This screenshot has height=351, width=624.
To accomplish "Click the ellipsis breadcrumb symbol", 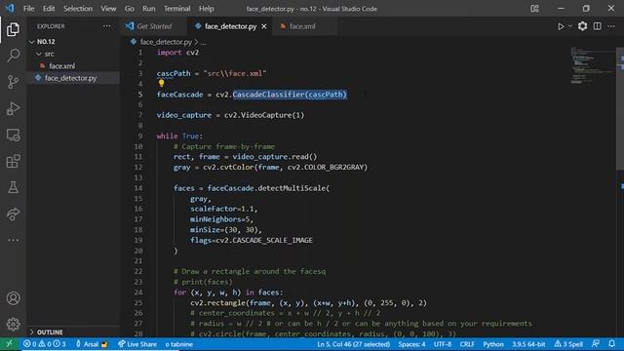I will pos(204,42).
